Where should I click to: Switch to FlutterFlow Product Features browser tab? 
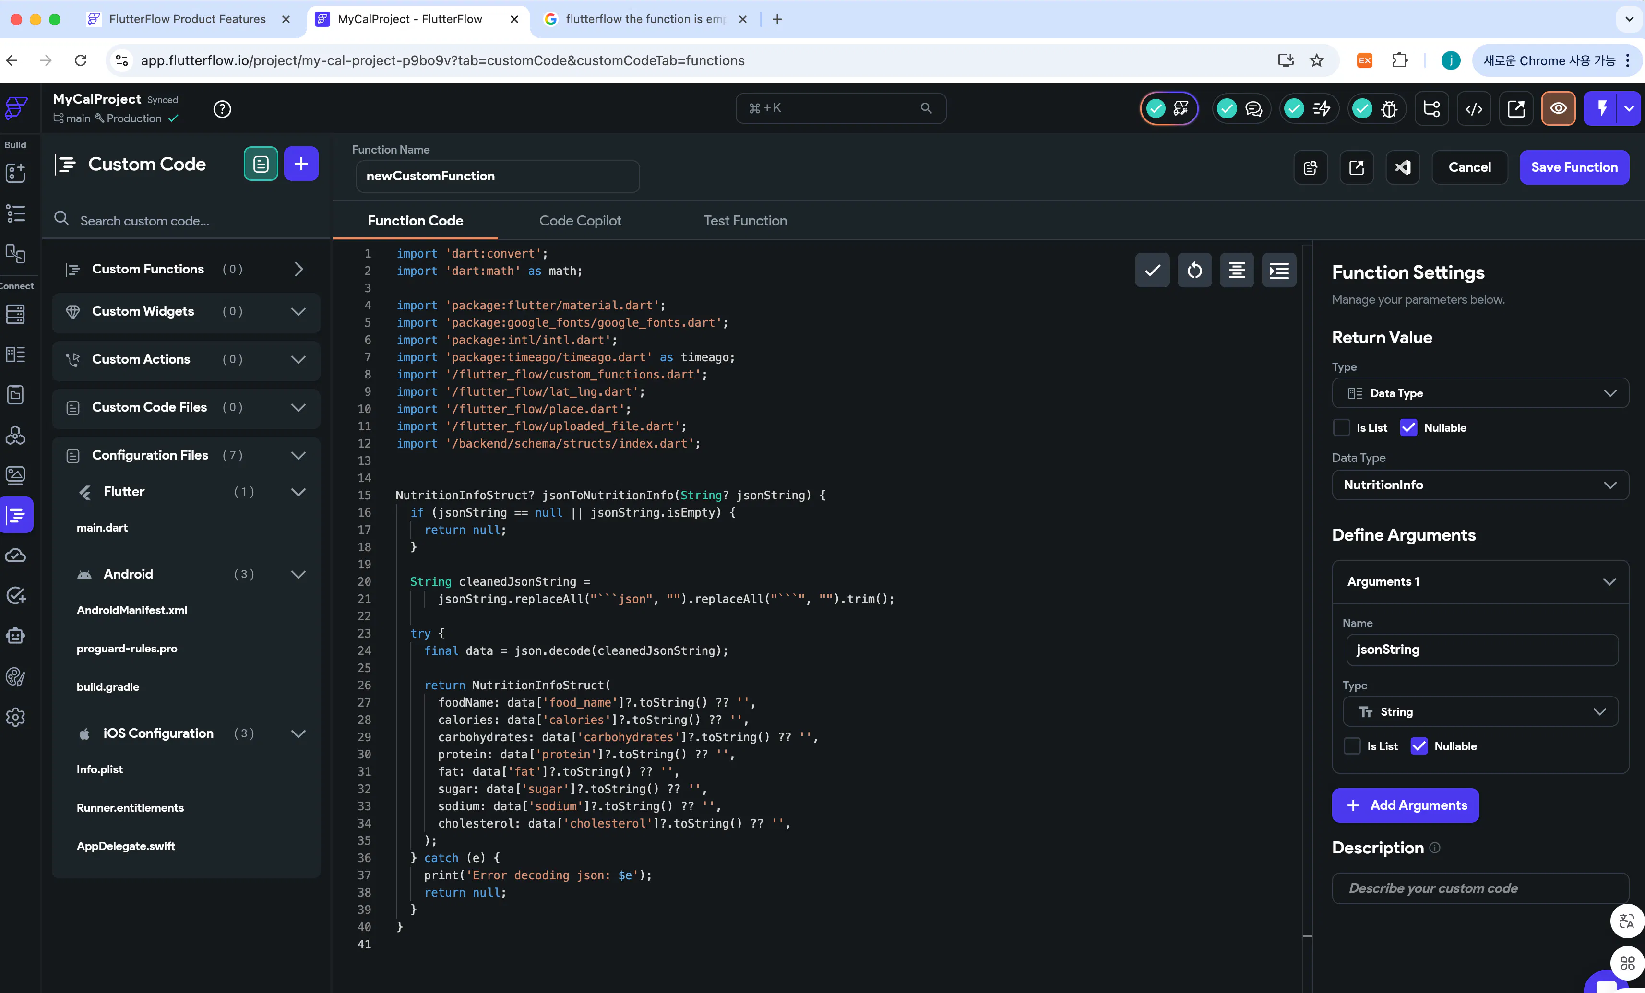[x=187, y=19]
